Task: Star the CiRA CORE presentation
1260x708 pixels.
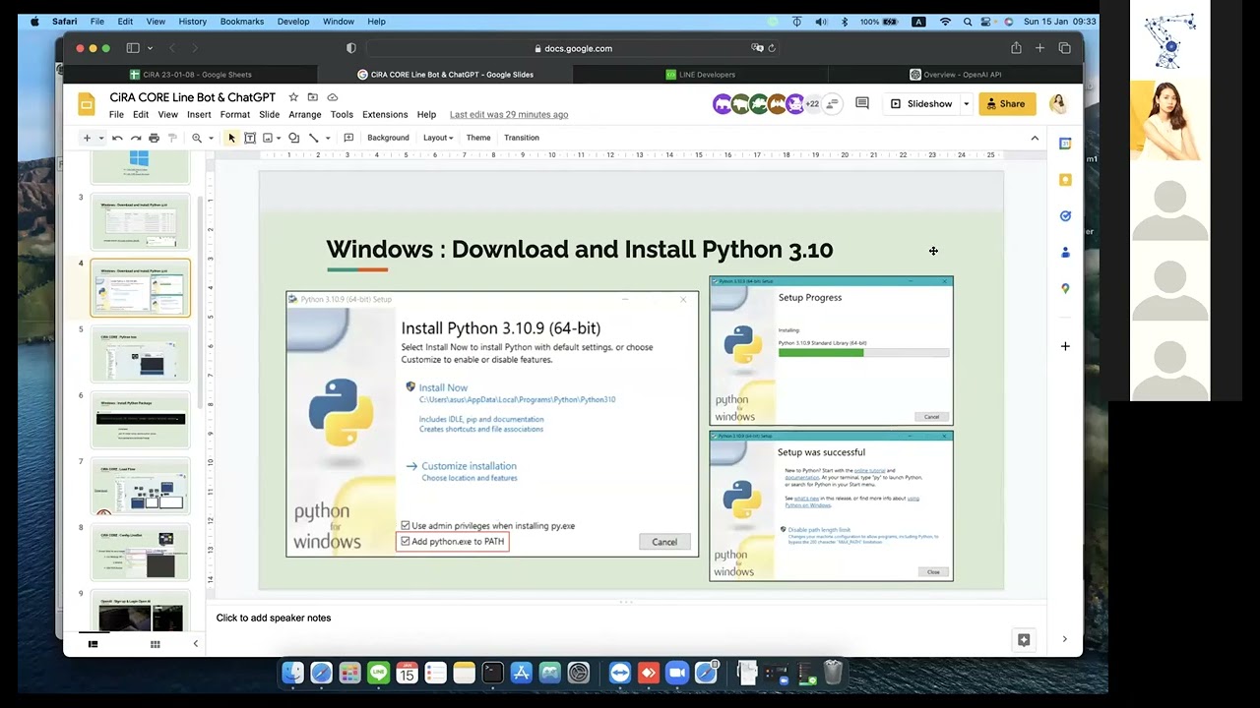Action: (x=293, y=97)
